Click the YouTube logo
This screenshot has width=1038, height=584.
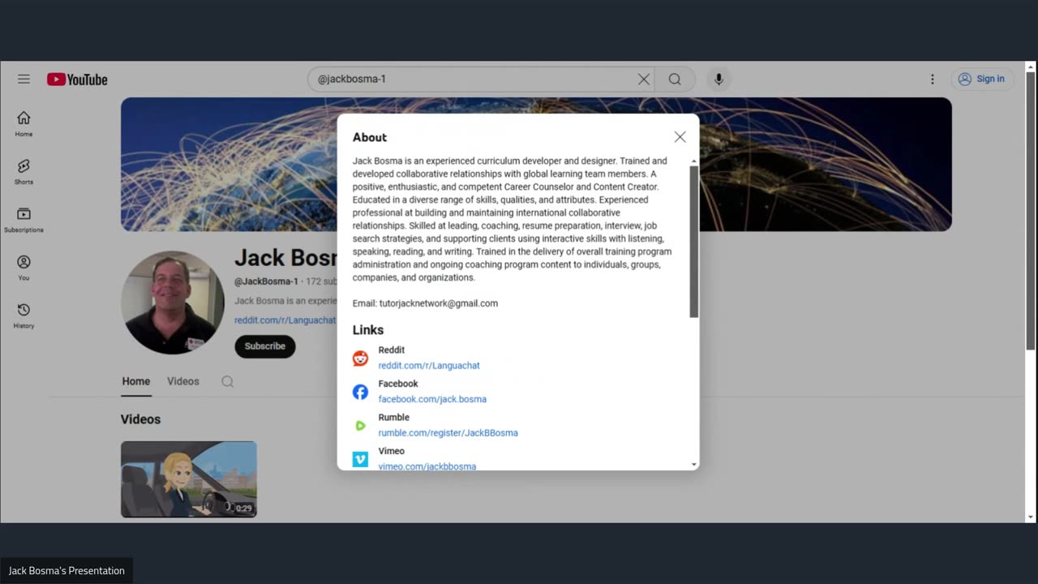[x=77, y=79]
